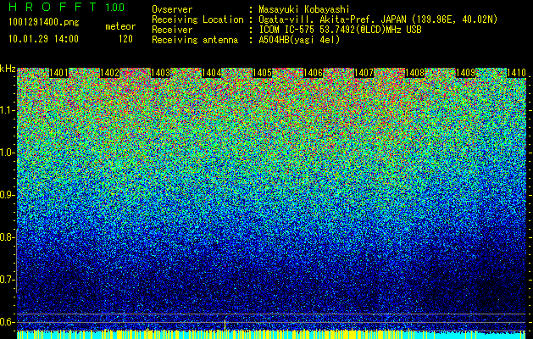Click the 1401 time marker
Viewport: 533px width, 339px height.
[58, 73]
